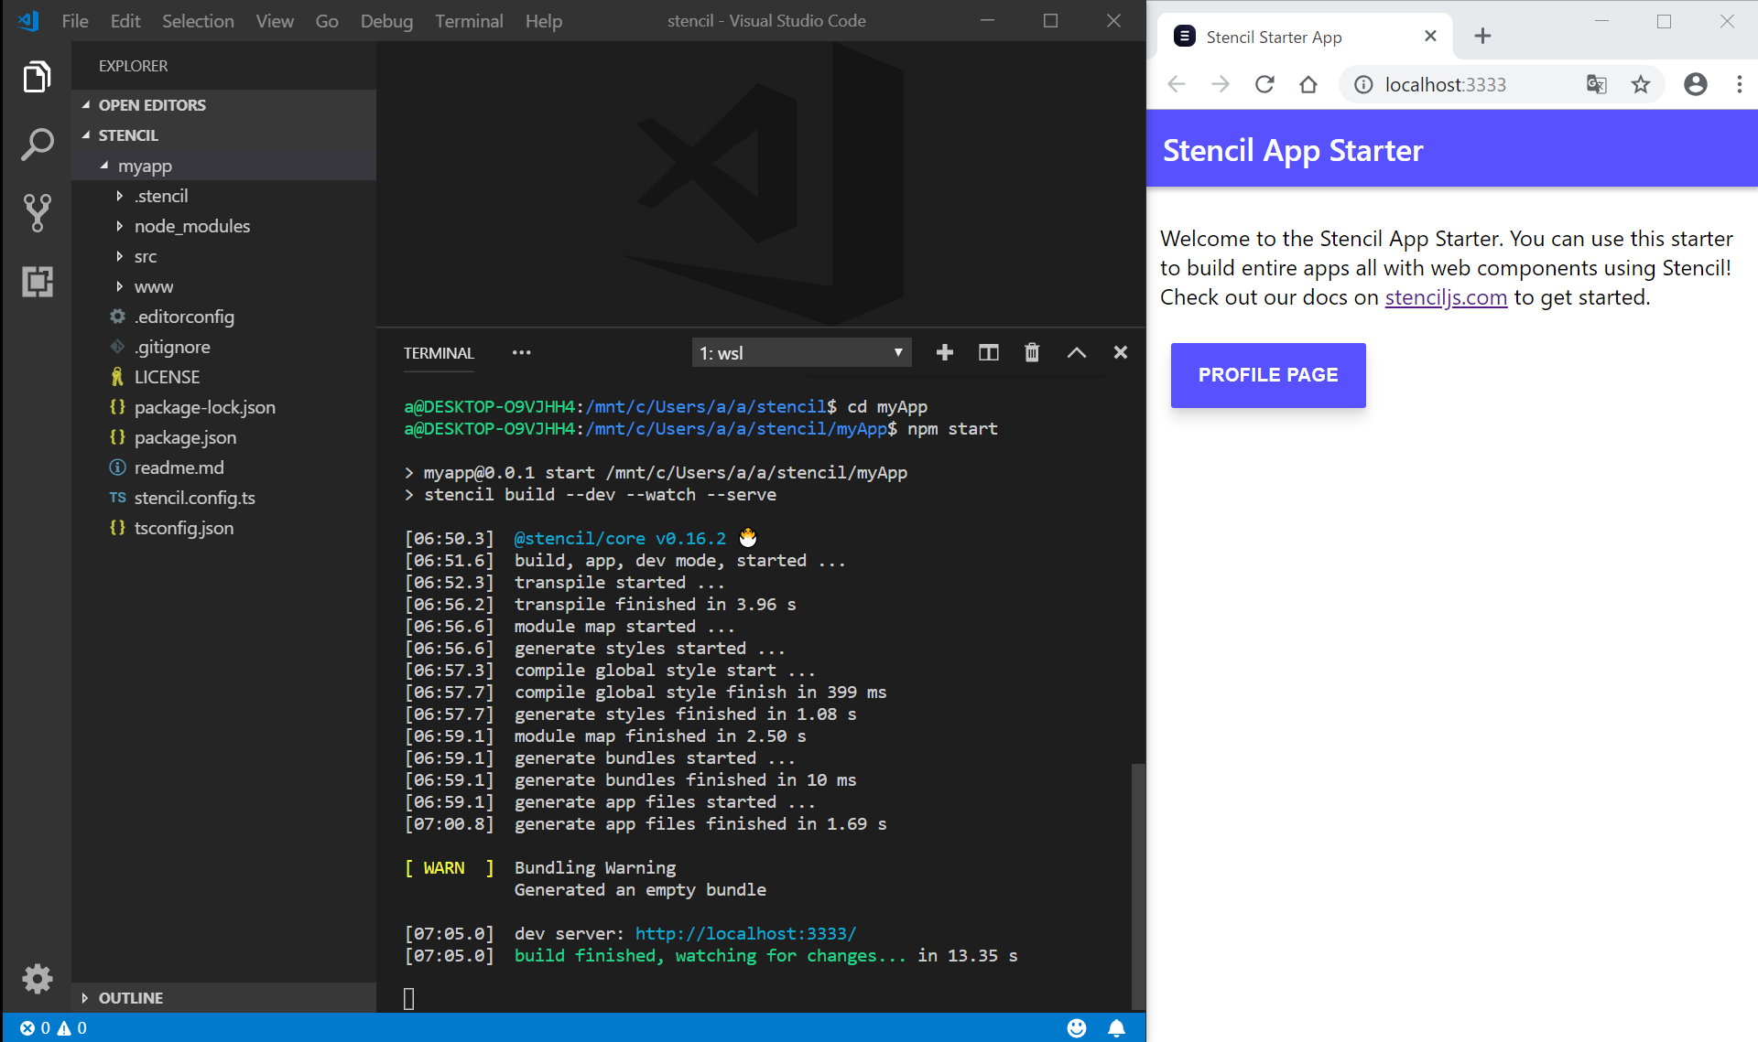Close the terminal panel with X
This screenshot has height=1042, width=1758.
point(1120,352)
